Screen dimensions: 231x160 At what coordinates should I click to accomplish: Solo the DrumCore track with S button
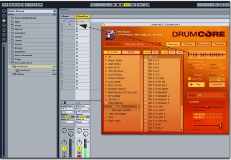click(79, 153)
